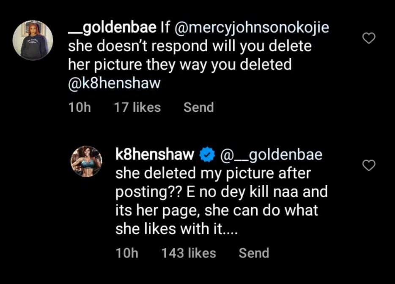View the 143 likes list

(x=188, y=253)
